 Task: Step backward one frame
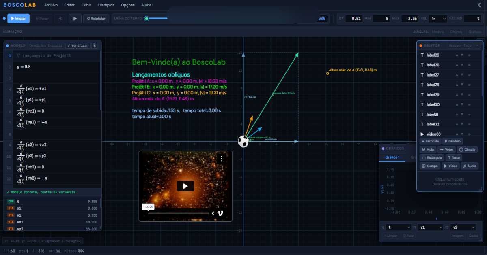(x=60, y=19)
